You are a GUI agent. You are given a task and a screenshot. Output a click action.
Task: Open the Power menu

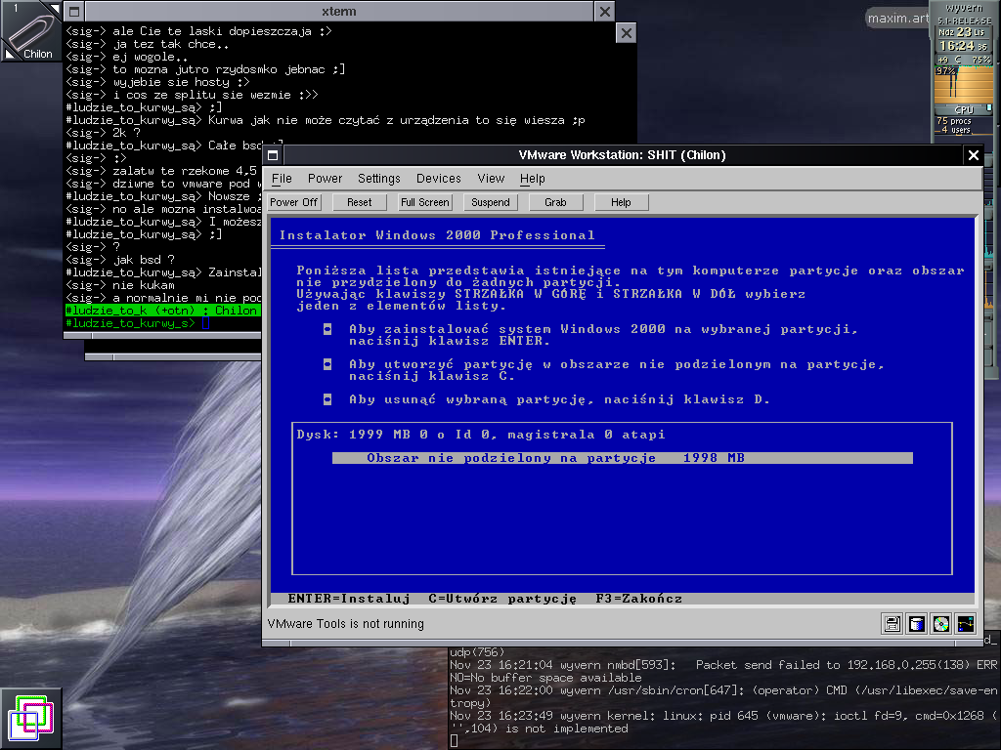tap(325, 179)
